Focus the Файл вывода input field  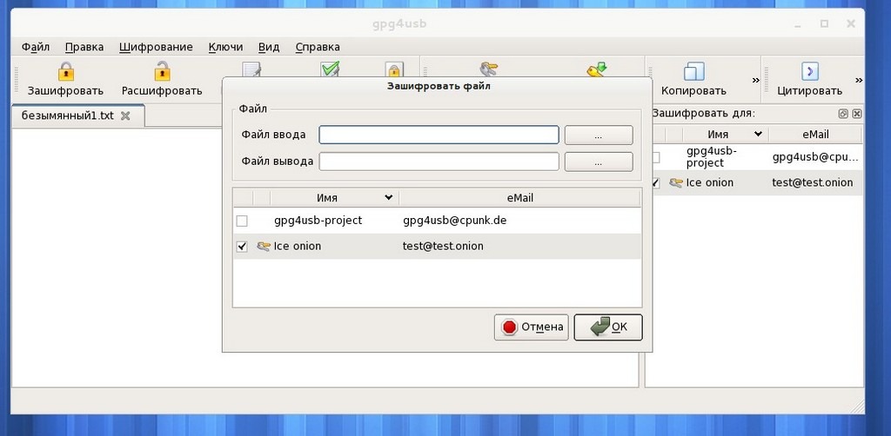pos(439,162)
